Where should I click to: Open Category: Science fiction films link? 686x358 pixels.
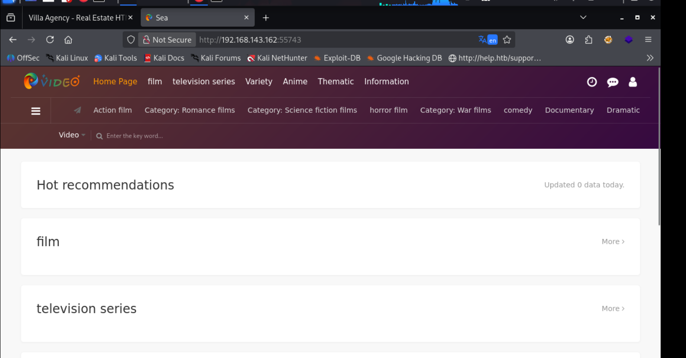click(x=302, y=110)
